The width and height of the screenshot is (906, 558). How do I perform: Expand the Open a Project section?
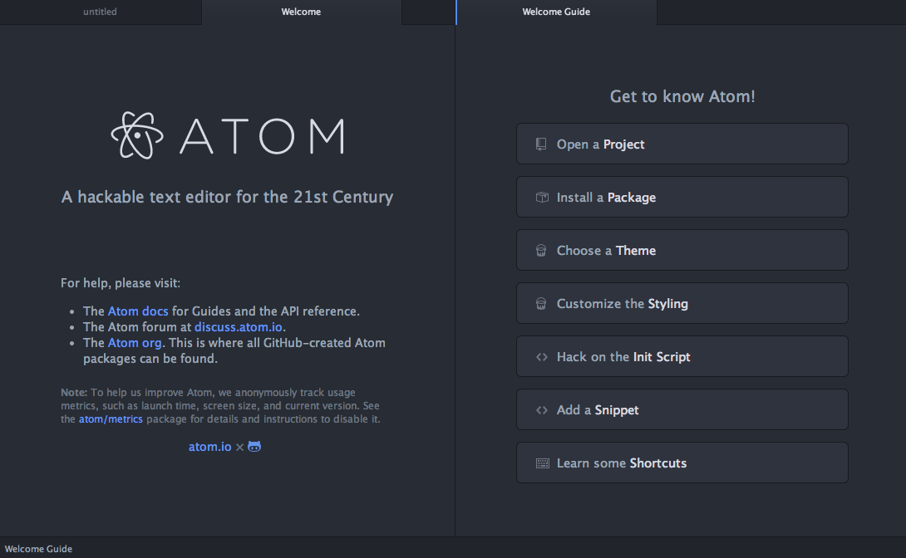pyautogui.click(x=682, y=144)
